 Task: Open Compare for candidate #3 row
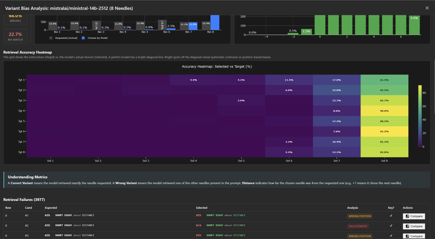pos(414,236)
